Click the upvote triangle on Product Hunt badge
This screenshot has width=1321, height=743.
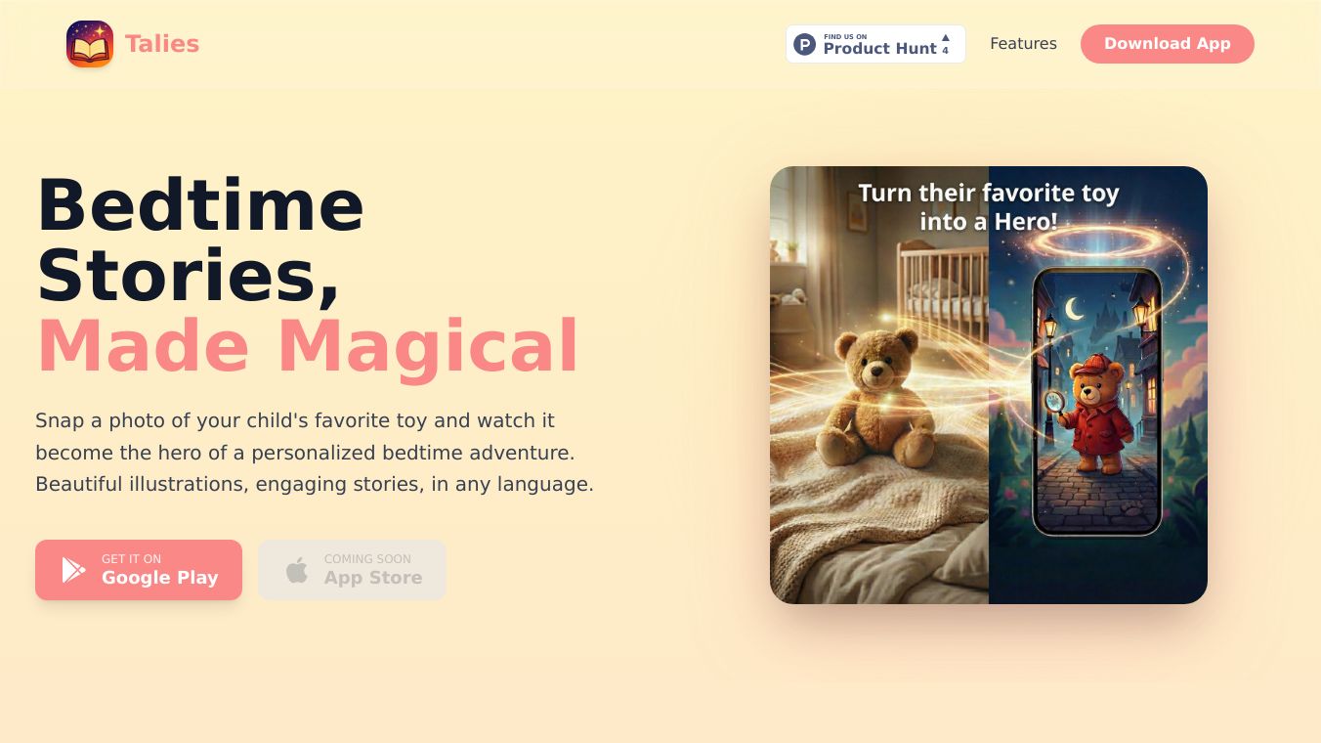tap(945, 38)
